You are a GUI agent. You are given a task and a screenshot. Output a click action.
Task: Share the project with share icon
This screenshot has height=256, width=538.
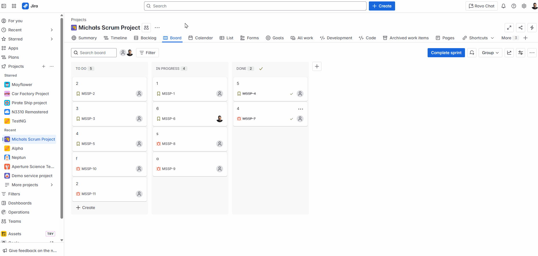(521, 28)
